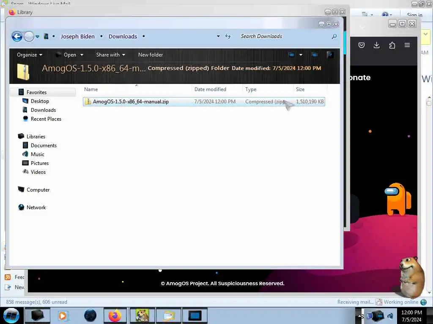Click Working online in Live Mail status bar
The image size is (433, 324).
(x=401, y=302)
